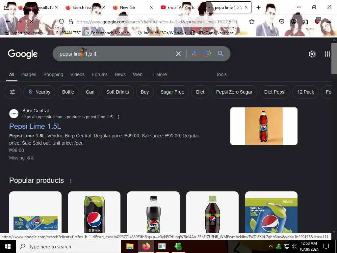Apply the Nearby filter chip
The height and width of the screenshot is (253, 337).
click(x=39, y=92)
